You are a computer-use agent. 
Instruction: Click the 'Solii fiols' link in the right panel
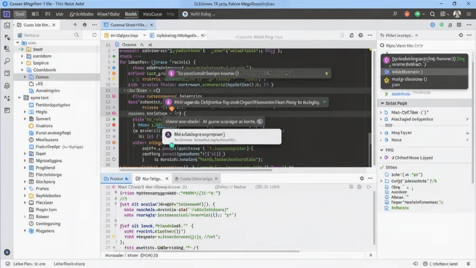[401, 94]
